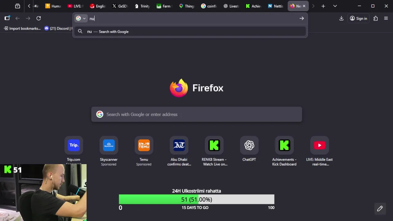
Task: Switch to the Livest tab
Action: pyautogui.click(x=231, y=6)
